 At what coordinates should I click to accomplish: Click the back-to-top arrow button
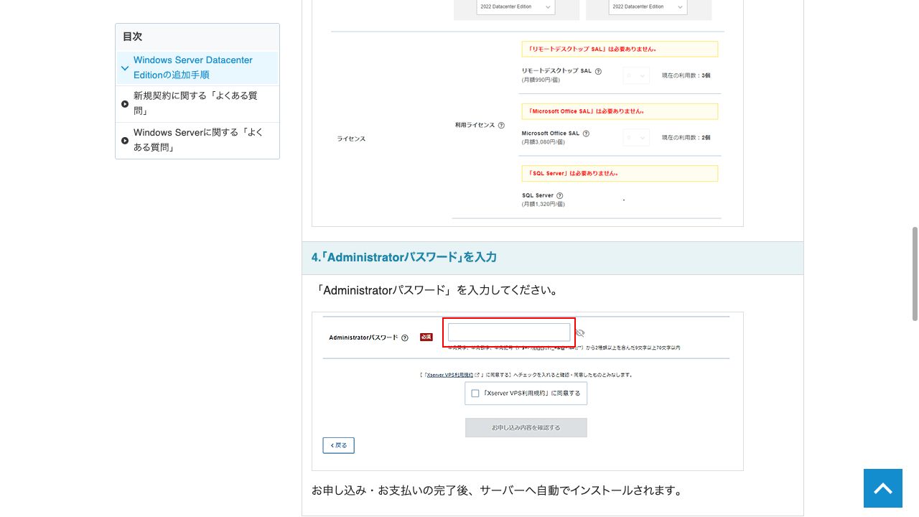tap(882, 488)
